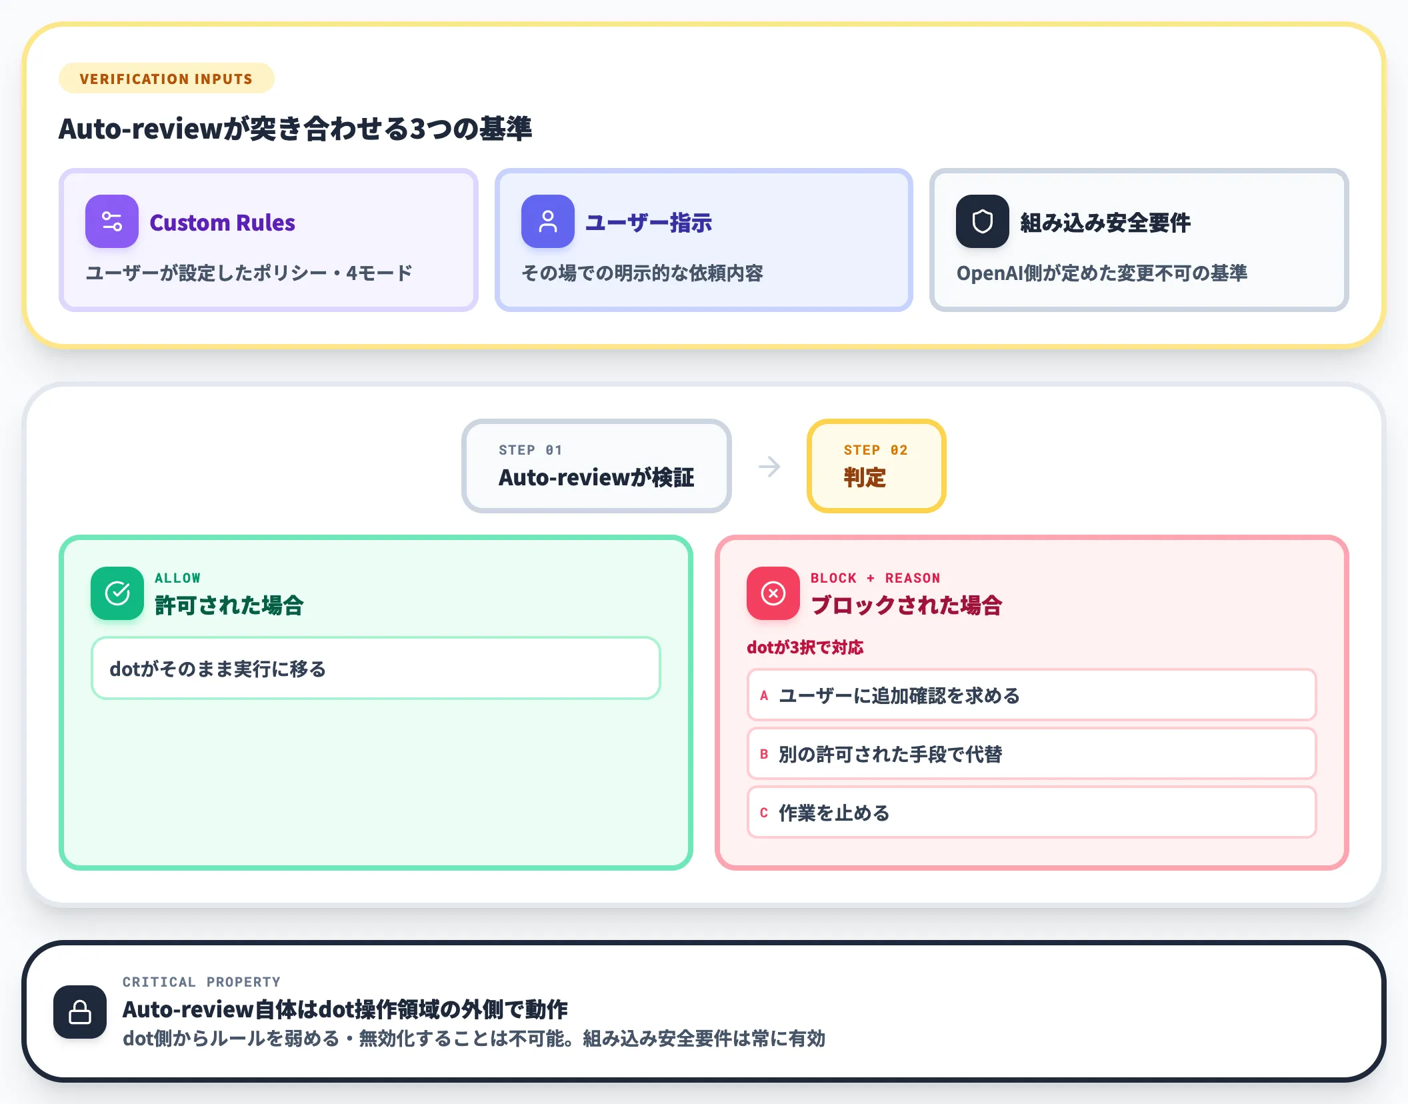Click text OpenAI側が定めた変更不可の基準
Image resolution: width=1408 pixels, height=1104 pixels.
pos(1102,273)
